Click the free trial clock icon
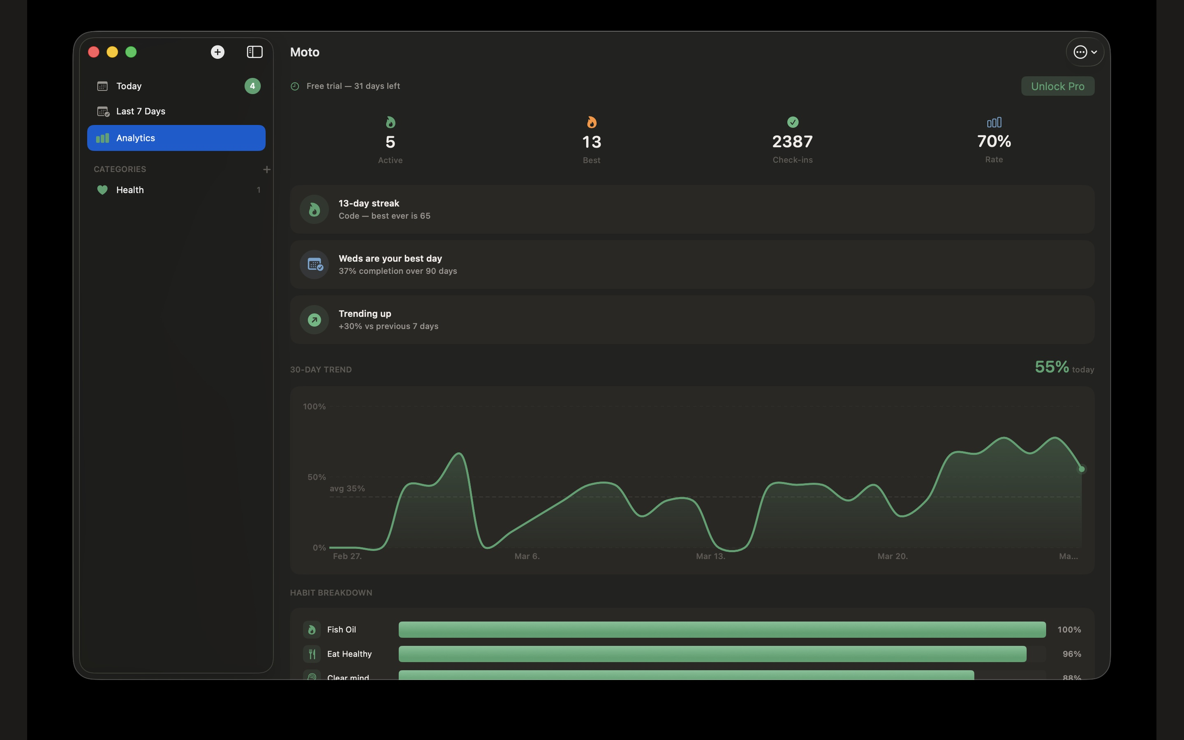 (x=295, y=86)
